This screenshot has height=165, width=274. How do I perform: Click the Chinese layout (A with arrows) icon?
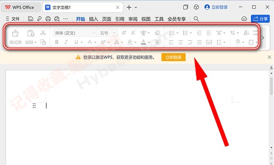(219, 33)
